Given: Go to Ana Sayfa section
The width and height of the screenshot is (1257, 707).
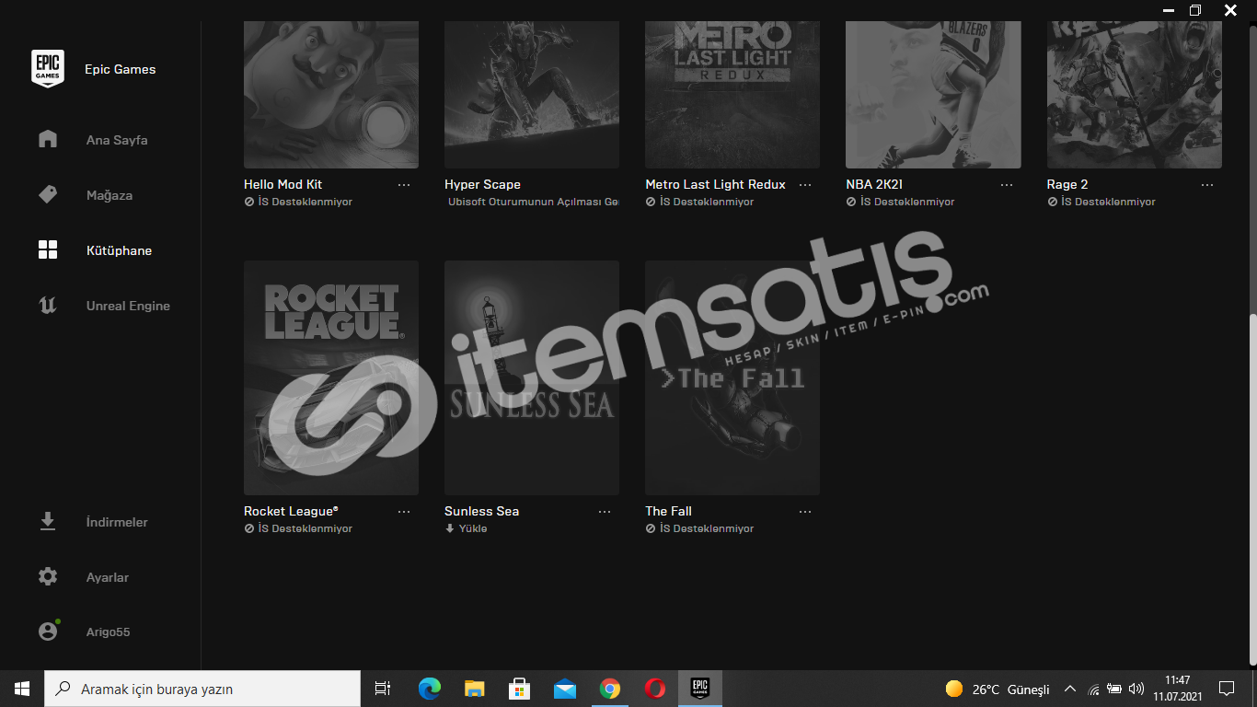Looking at the screenshot, I should click(x=117, y=140).
